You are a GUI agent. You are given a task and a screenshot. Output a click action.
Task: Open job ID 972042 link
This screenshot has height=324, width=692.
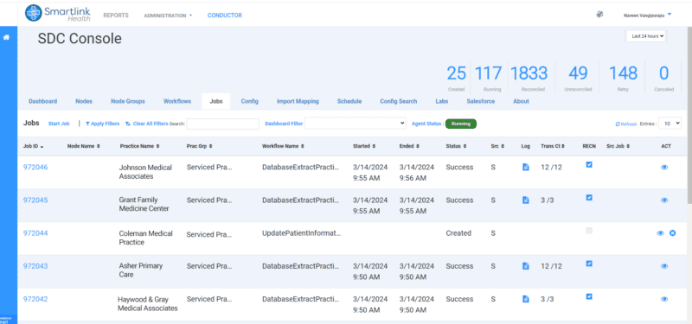pos(35,299)
